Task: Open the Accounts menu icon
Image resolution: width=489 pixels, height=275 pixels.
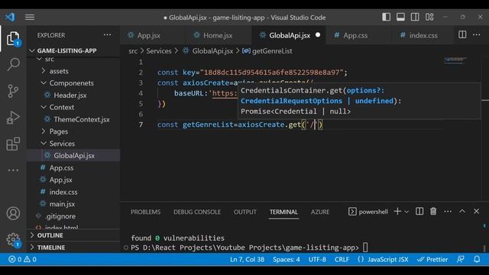Action: coord(13,214)
